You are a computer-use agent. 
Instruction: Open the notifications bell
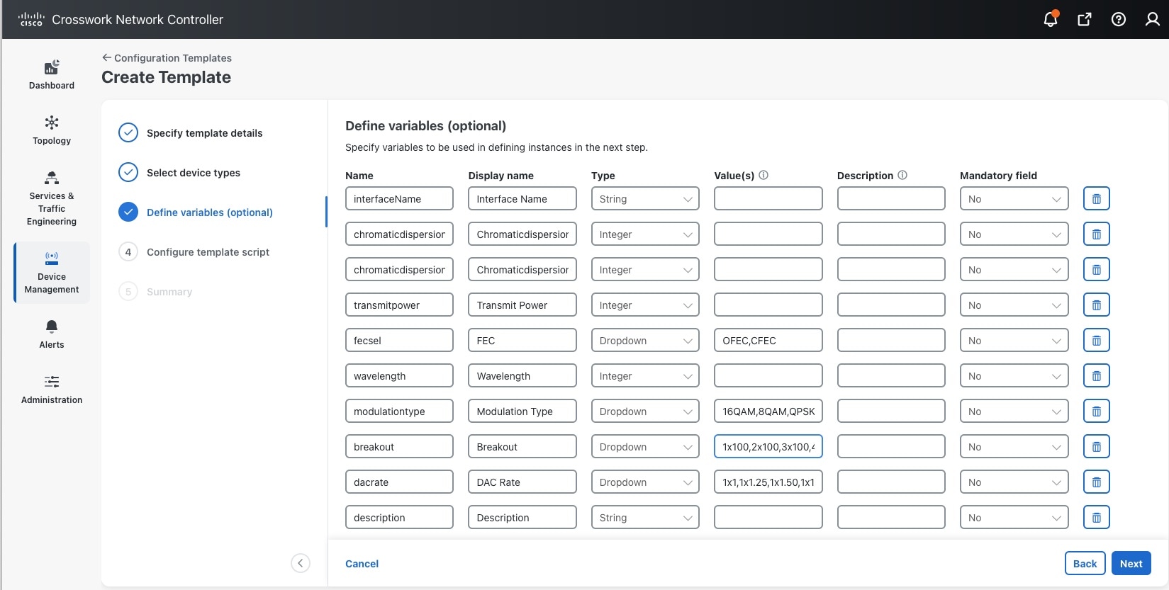point(1051,19)
